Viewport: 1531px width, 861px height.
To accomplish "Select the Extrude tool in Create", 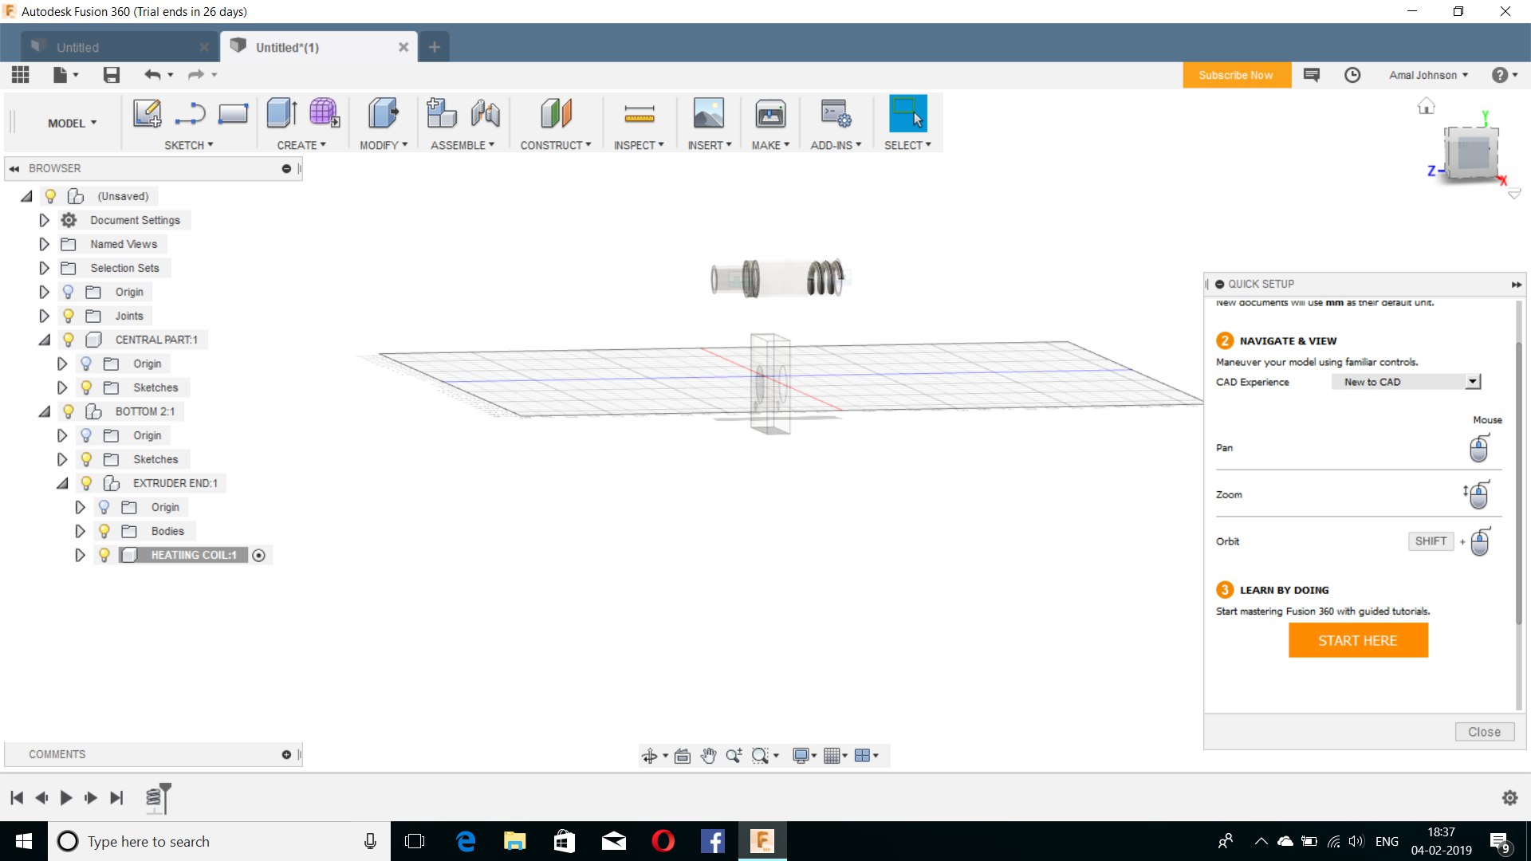I will point(281,113).
